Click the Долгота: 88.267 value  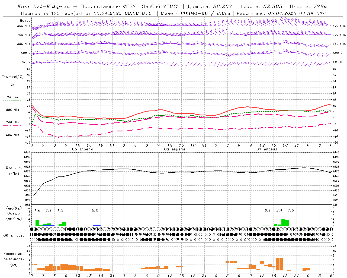(x=210, y=7)
